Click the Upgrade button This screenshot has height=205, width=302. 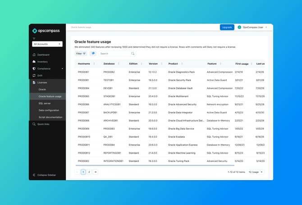click(227, 27)
